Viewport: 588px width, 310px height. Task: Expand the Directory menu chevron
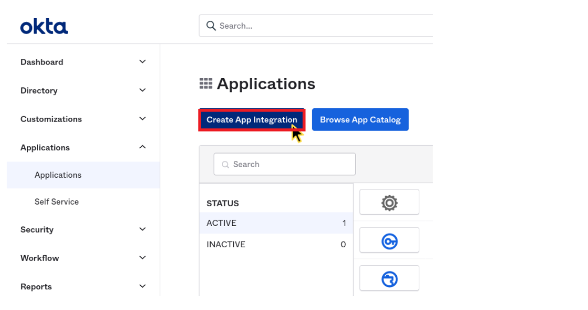point(142,90)
